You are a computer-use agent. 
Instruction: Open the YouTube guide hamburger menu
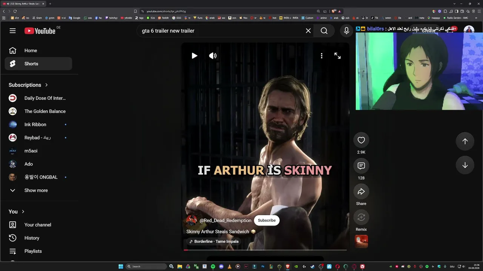[12, 31]
